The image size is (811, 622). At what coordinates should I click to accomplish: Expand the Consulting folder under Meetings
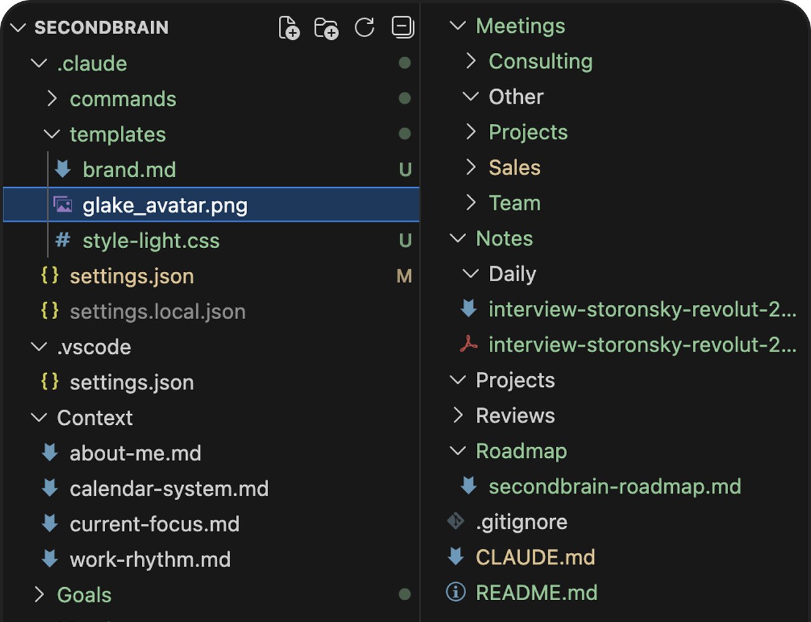(471, 61)
